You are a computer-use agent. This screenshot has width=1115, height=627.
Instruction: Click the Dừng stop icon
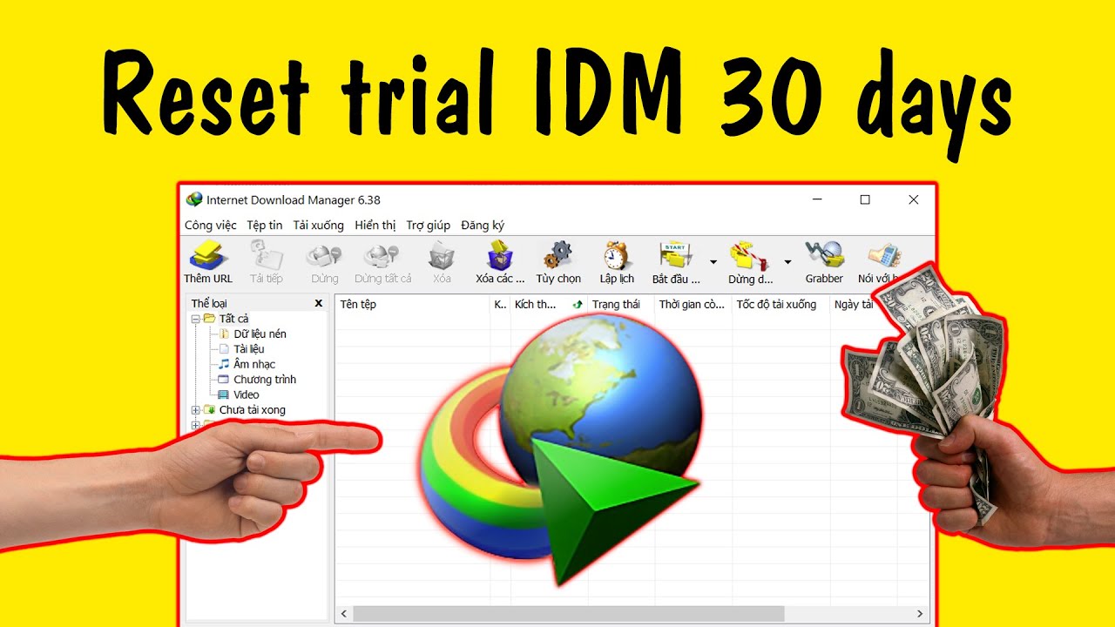pyautogui.click(x=324, y=257)
